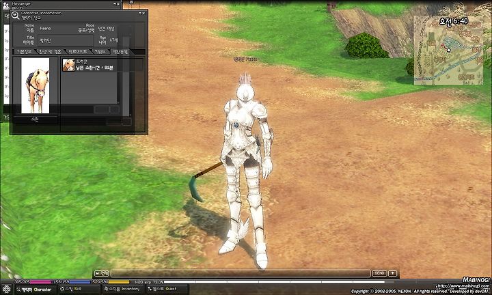Click the 오전 6:40 game clock

(x=454, y=21)
